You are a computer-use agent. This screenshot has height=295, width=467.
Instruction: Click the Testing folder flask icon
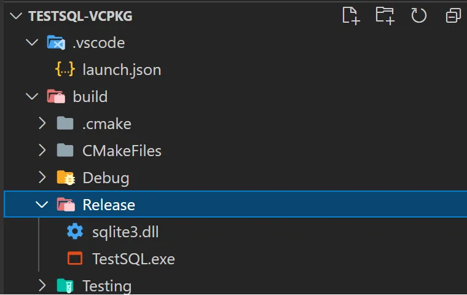click(65, 285)
